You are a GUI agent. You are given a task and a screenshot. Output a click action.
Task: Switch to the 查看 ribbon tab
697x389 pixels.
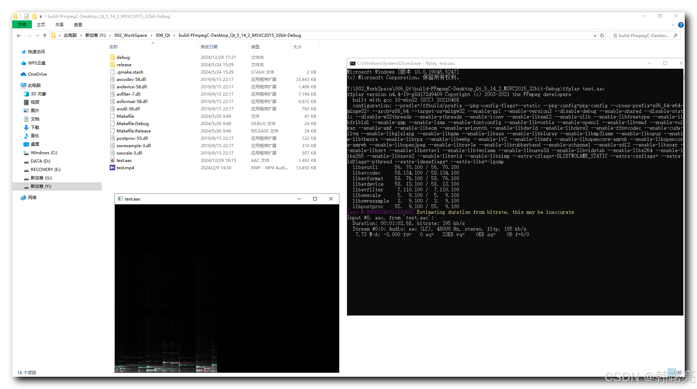point(78,25)
